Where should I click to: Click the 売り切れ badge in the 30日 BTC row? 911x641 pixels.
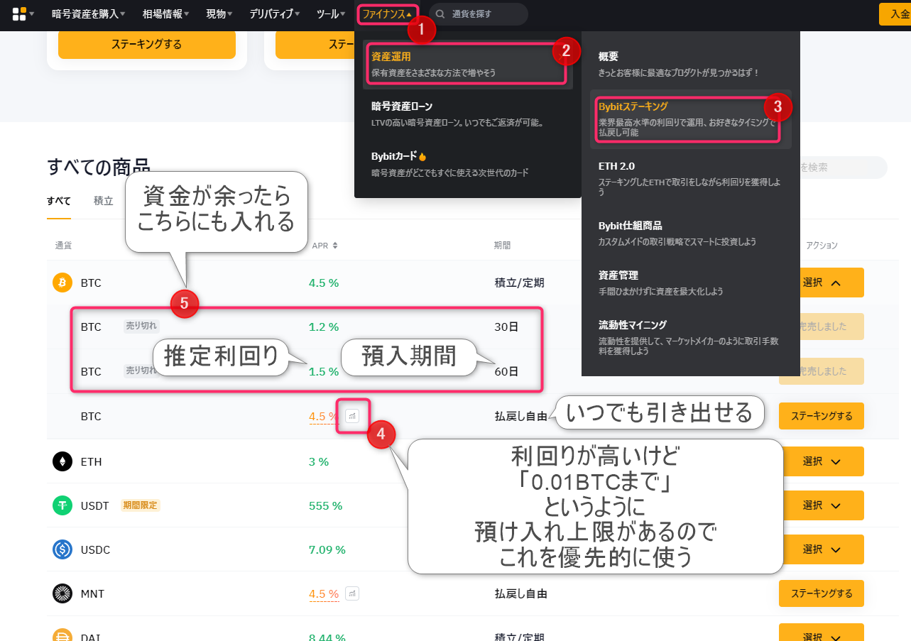142,327
